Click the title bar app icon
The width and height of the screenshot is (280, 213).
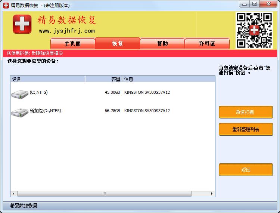6,6
